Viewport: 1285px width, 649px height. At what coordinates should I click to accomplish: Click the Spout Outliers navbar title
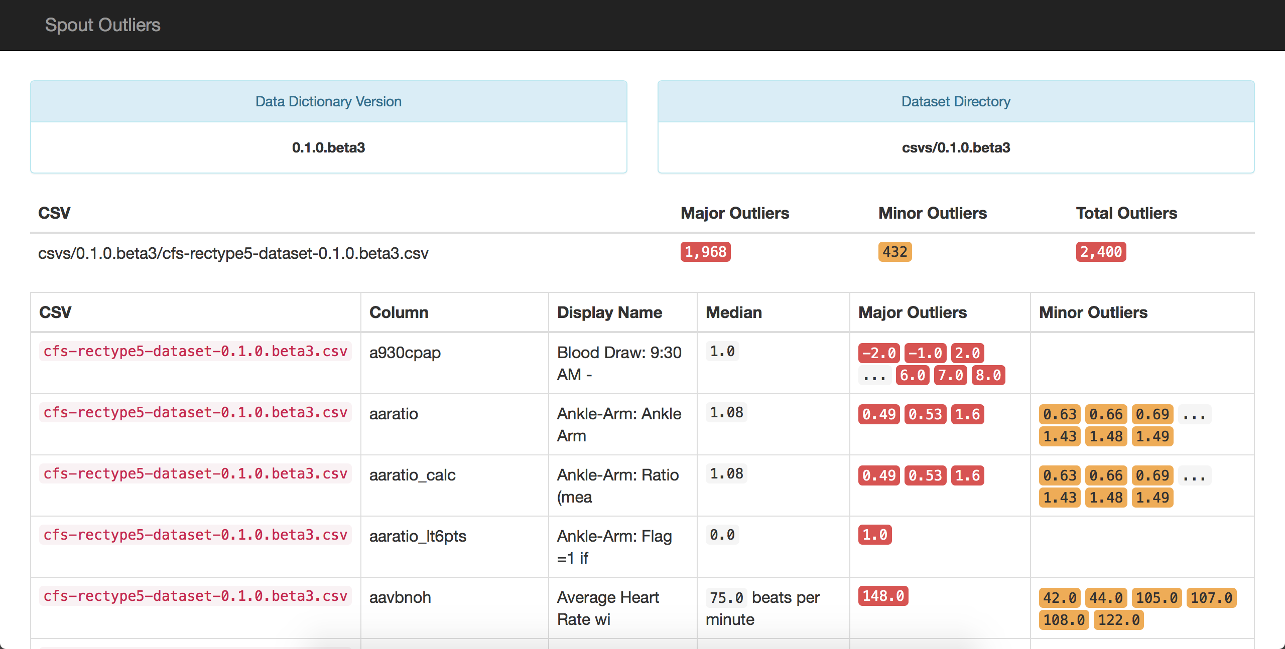(102, 25)
